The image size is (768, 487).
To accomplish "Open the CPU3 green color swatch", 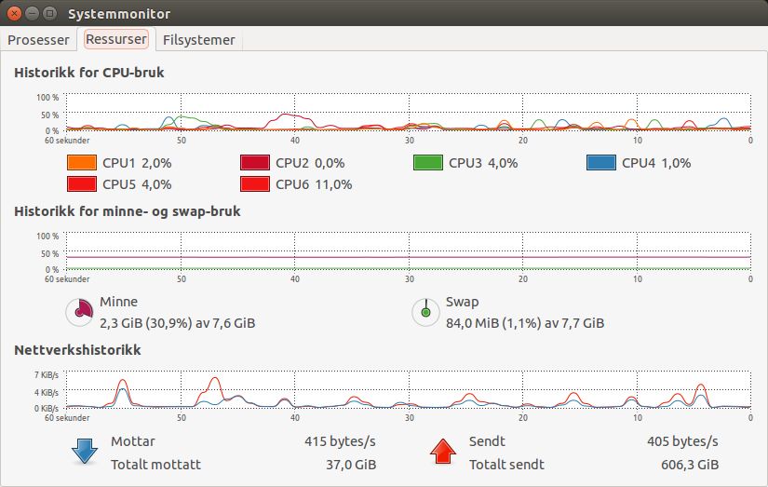I will point(428,163).
